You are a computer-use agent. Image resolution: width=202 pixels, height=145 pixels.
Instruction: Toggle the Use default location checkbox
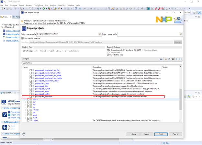click(23, 38)
